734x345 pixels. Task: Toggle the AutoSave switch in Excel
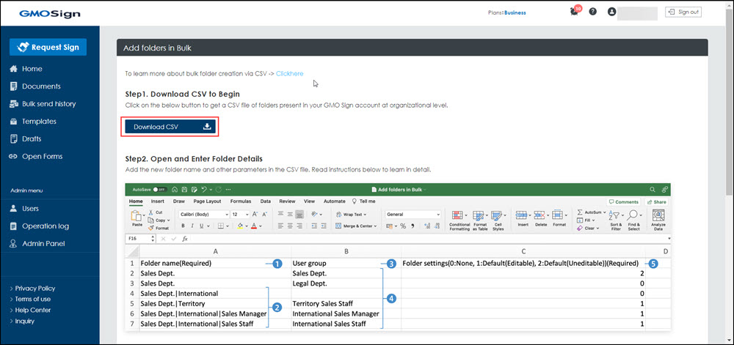pyautogui.click(x=159, y=190)
